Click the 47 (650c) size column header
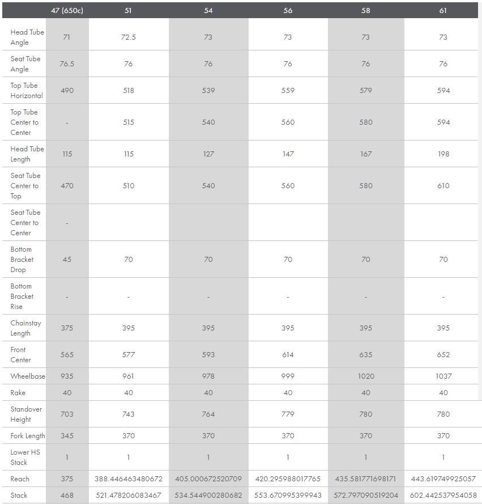The image size is (482, 504). [x=67, y=10]
